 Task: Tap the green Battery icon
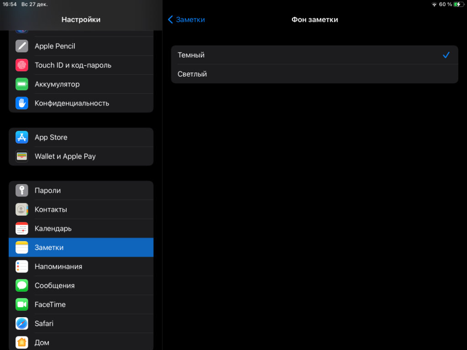[22, 84]
